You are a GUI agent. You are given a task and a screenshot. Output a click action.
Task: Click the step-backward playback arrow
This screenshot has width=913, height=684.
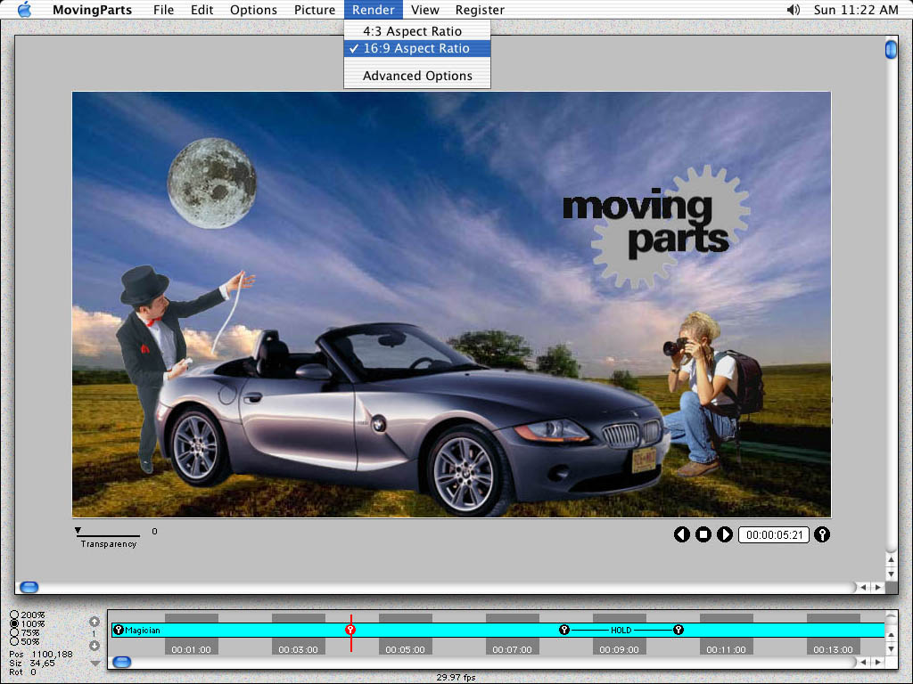click(683, 534)
